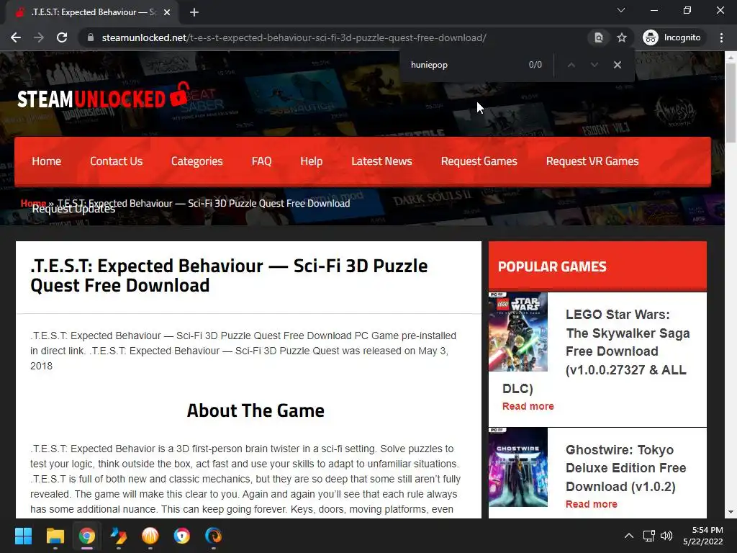This screenshot has width=737, height=553.
Task: Open the tab search chevron in title bar
Action: [621, 10]
